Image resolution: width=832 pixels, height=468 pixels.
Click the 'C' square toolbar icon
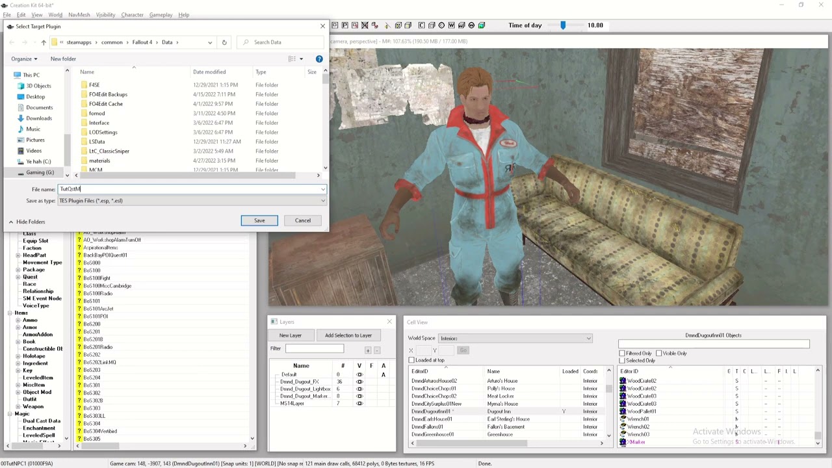pyautogui.click(x=421, y=25)
